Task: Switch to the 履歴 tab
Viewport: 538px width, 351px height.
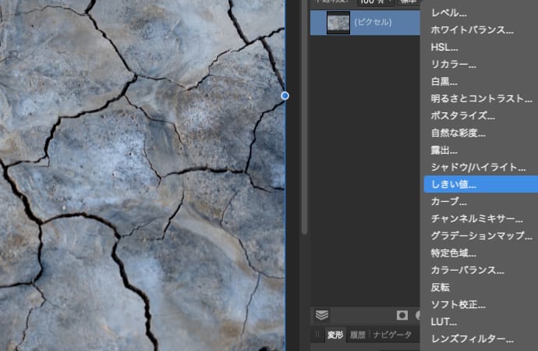Action: pos(357,335)
